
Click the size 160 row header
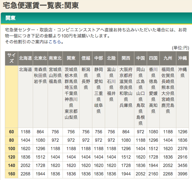[x=11, y=174]
